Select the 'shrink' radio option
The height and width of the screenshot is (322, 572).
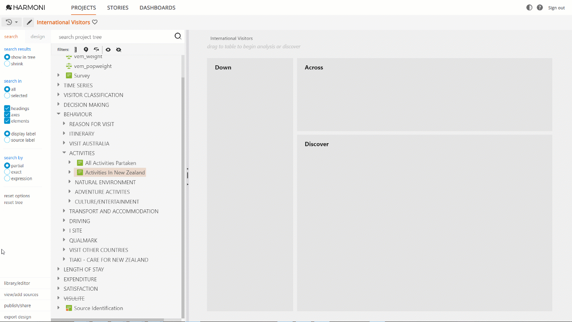point(7,64)
